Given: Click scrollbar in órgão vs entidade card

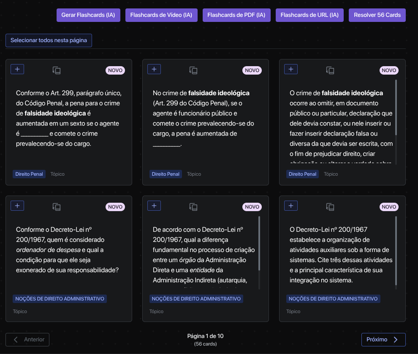Looking at the screenshot, I should click(259, 244).
